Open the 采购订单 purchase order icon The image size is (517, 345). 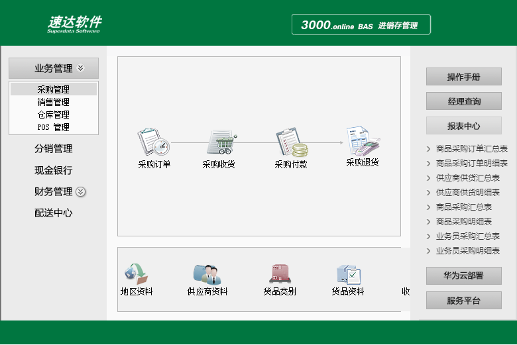(154, 142)
